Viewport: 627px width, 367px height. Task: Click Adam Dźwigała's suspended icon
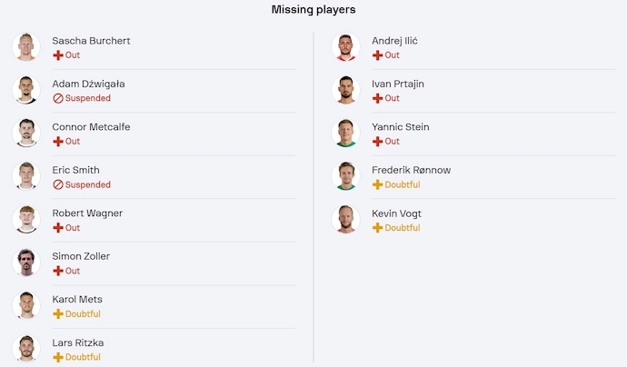pos(57,98)
